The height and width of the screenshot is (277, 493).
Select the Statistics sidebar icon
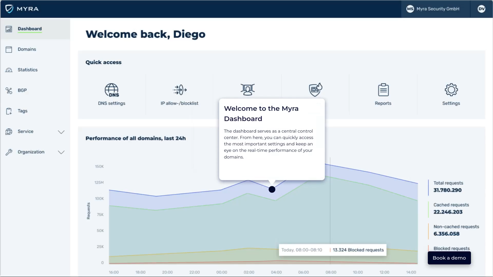(9, 70)
